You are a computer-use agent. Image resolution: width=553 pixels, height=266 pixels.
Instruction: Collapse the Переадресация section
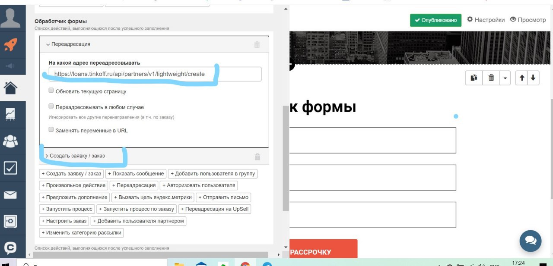[x=68, y=44]
